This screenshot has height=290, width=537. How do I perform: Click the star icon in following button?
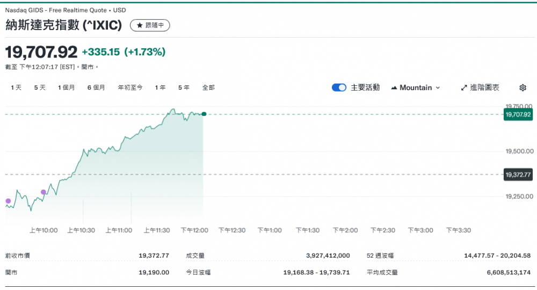click(x=140, y=25)
